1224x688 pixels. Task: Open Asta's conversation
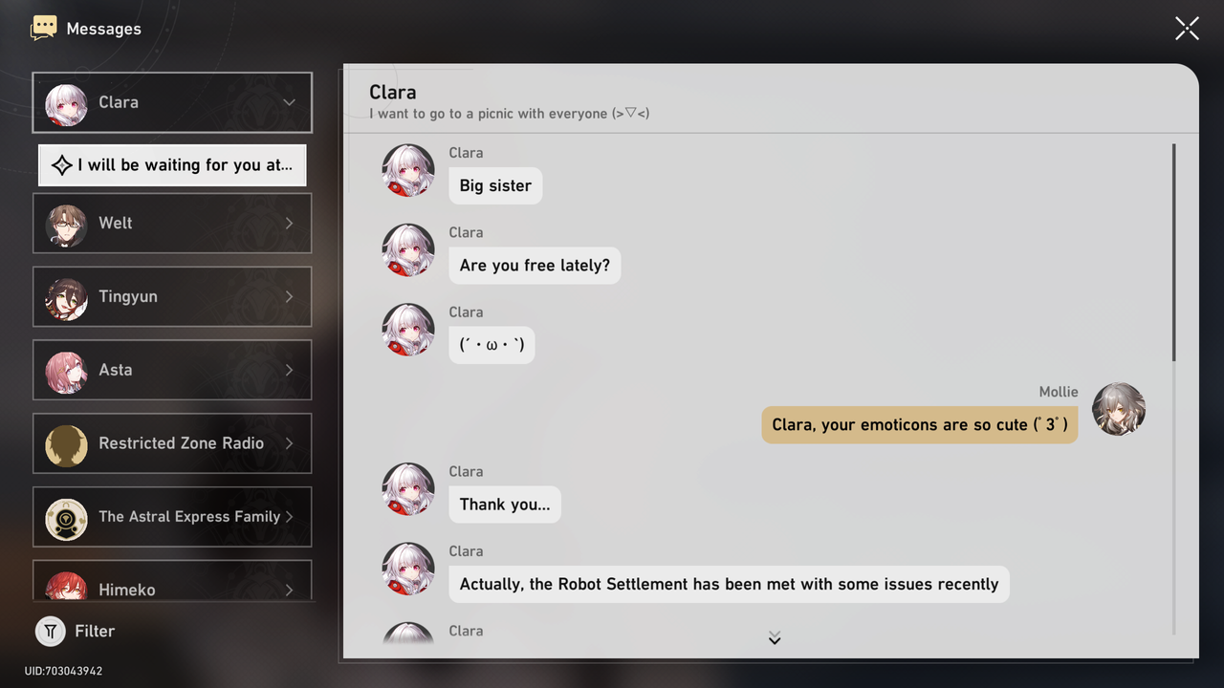point(172,370)
